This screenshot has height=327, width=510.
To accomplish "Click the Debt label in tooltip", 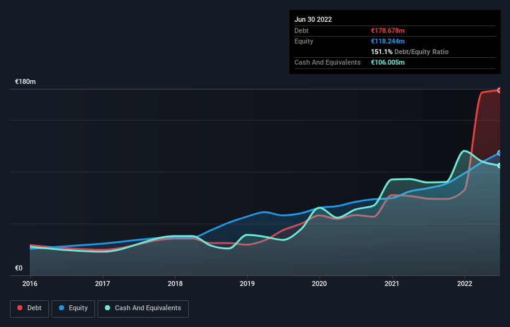I will point(301,30).
